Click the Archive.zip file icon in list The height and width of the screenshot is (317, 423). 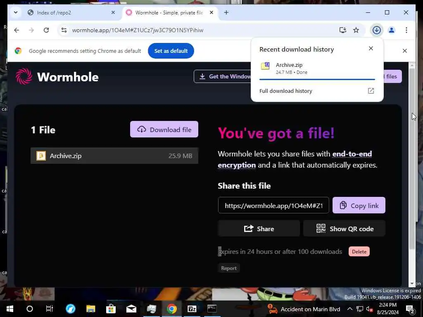coord(41,156)
